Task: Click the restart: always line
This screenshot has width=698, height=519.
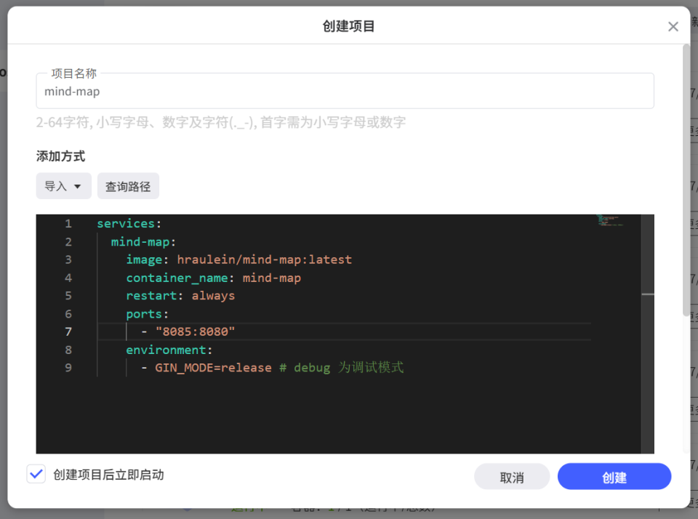Action: click(182, 295)
